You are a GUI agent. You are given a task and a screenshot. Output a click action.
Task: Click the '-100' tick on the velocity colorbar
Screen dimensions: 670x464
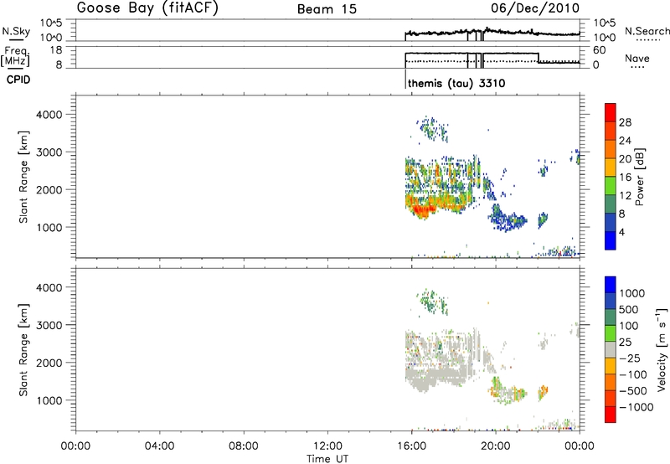[x=633, y=374]
